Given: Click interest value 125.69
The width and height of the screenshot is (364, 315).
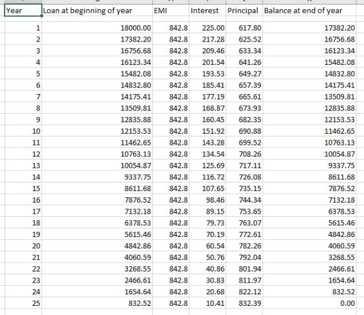Looking at the screenshot, I should click(207, 166).
